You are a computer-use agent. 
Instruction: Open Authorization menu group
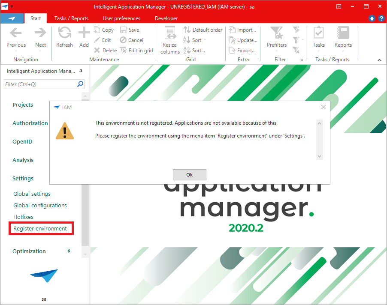click(x=30, y=123)
